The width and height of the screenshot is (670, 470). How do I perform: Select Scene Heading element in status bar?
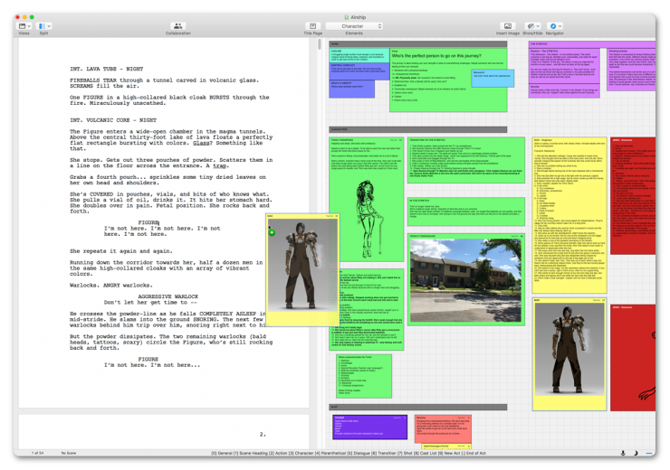point(250,454)
